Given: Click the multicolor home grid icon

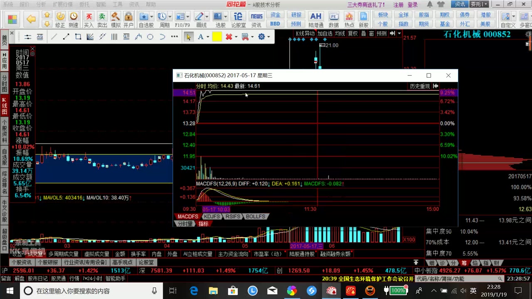Looking at the screenshot, I should [12, 20].
